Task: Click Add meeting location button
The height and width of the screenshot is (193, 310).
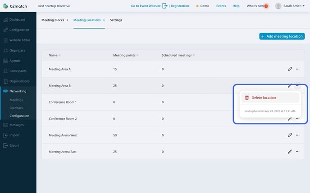Action: pyautogui.click(x=282, y=36)
